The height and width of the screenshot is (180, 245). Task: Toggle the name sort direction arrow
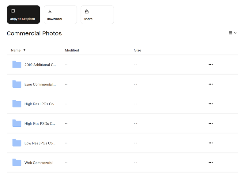click(x=24, y=50)
